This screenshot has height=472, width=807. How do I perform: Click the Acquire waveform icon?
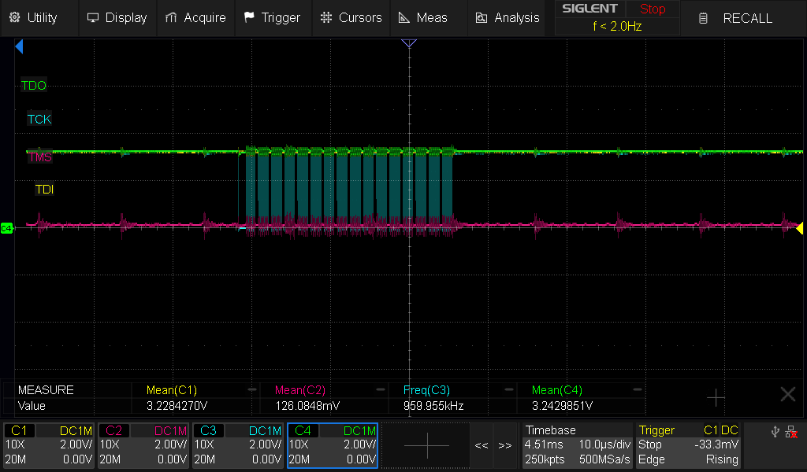click(x=171, y=17)
